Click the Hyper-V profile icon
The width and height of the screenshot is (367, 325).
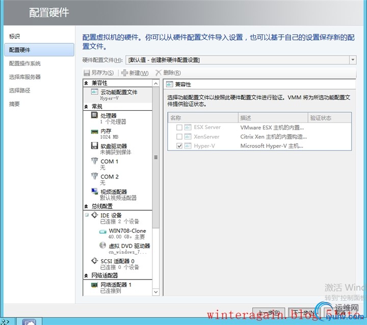click(188, 146)
